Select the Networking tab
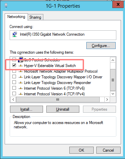The width and height of the screenshot is (125, 159). (x=16, y=17)
